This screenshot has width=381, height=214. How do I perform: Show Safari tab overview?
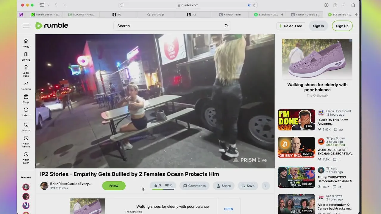click(353, 5)
